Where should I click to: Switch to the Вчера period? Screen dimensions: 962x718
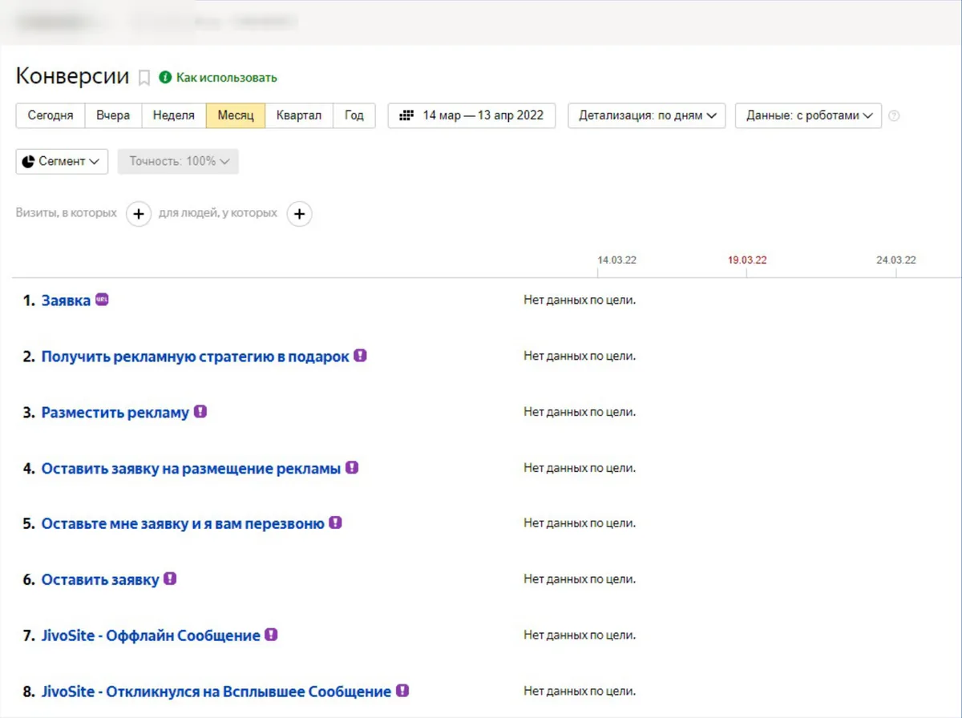click(113, 115)
